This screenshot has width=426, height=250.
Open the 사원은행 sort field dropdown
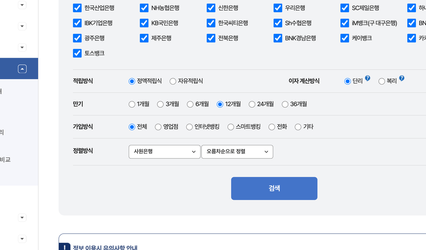coord(165,152)
